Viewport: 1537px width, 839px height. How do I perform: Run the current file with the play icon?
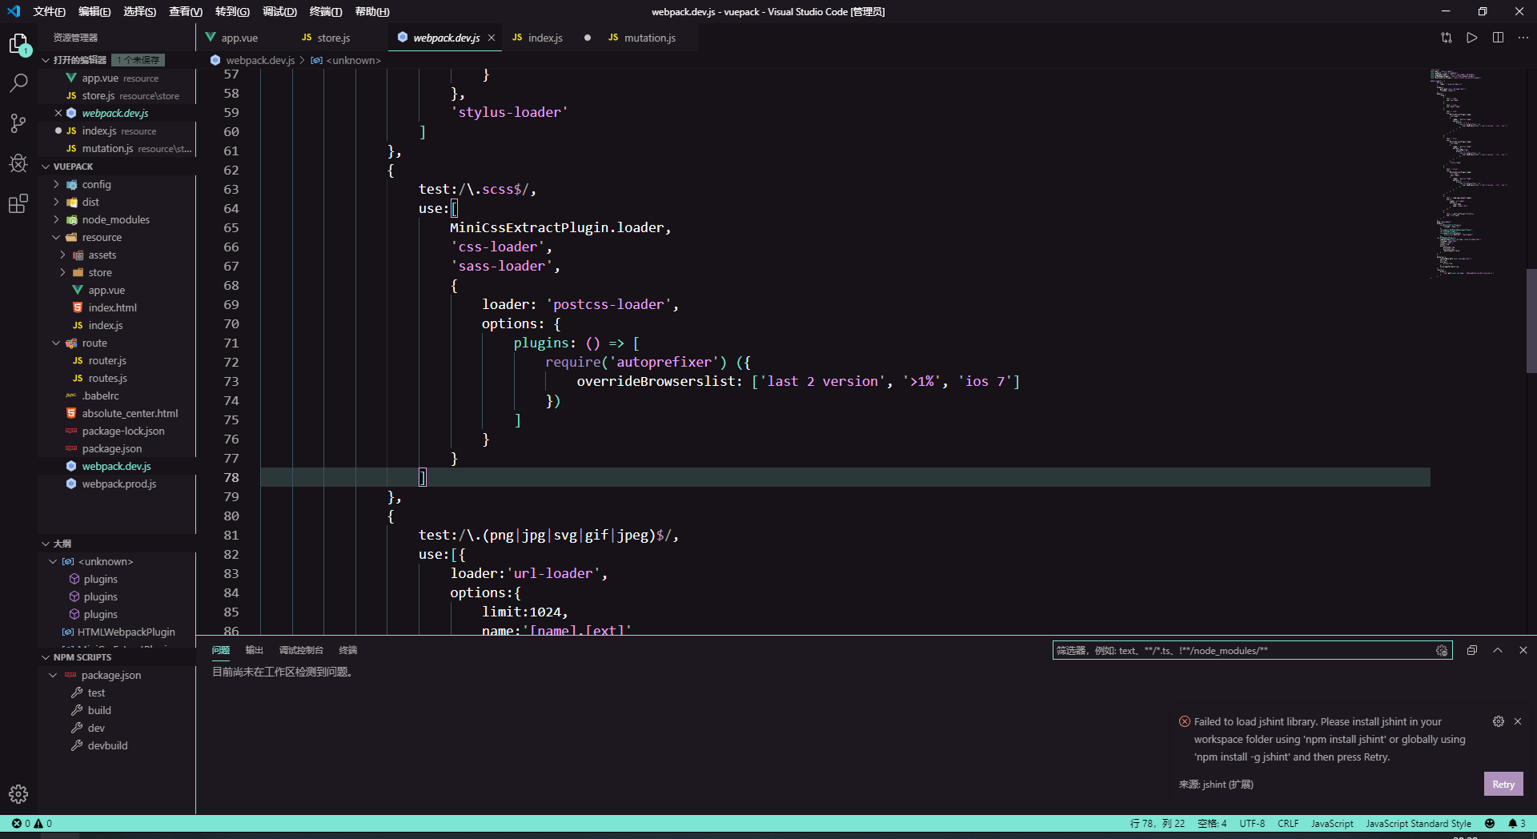coord(1472,38)
